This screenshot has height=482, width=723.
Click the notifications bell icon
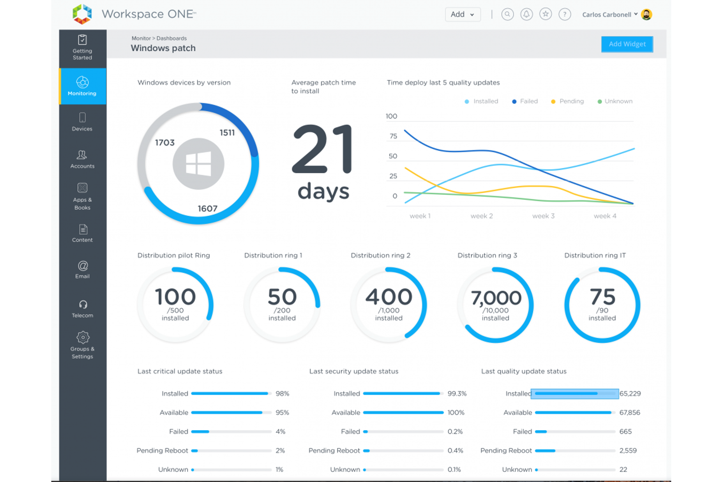(x=526, y=14)
